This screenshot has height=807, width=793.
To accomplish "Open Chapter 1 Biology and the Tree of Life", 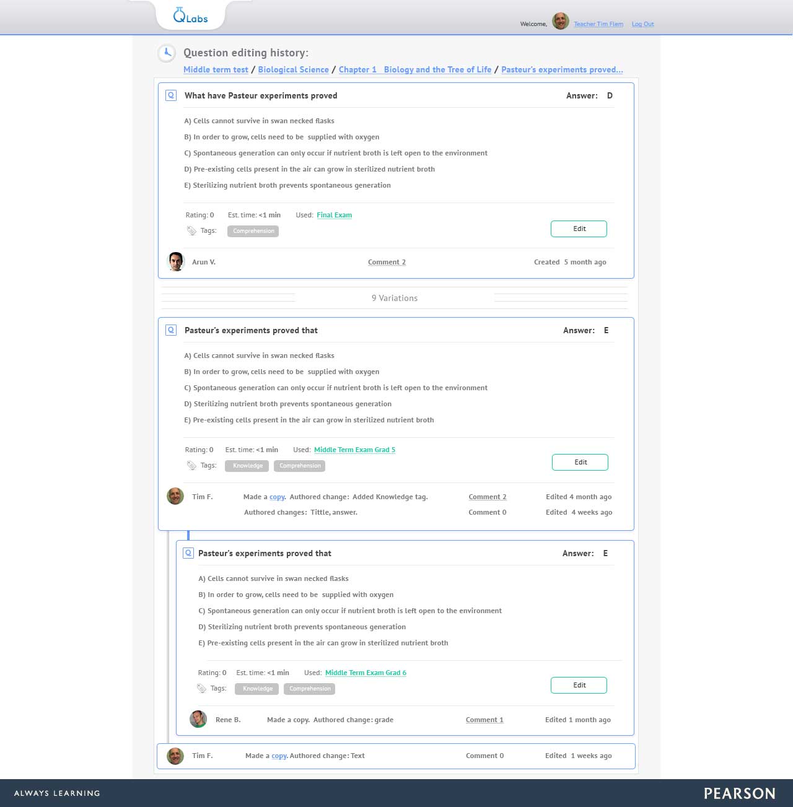I will pyautogui.click(x=414, y=69).
